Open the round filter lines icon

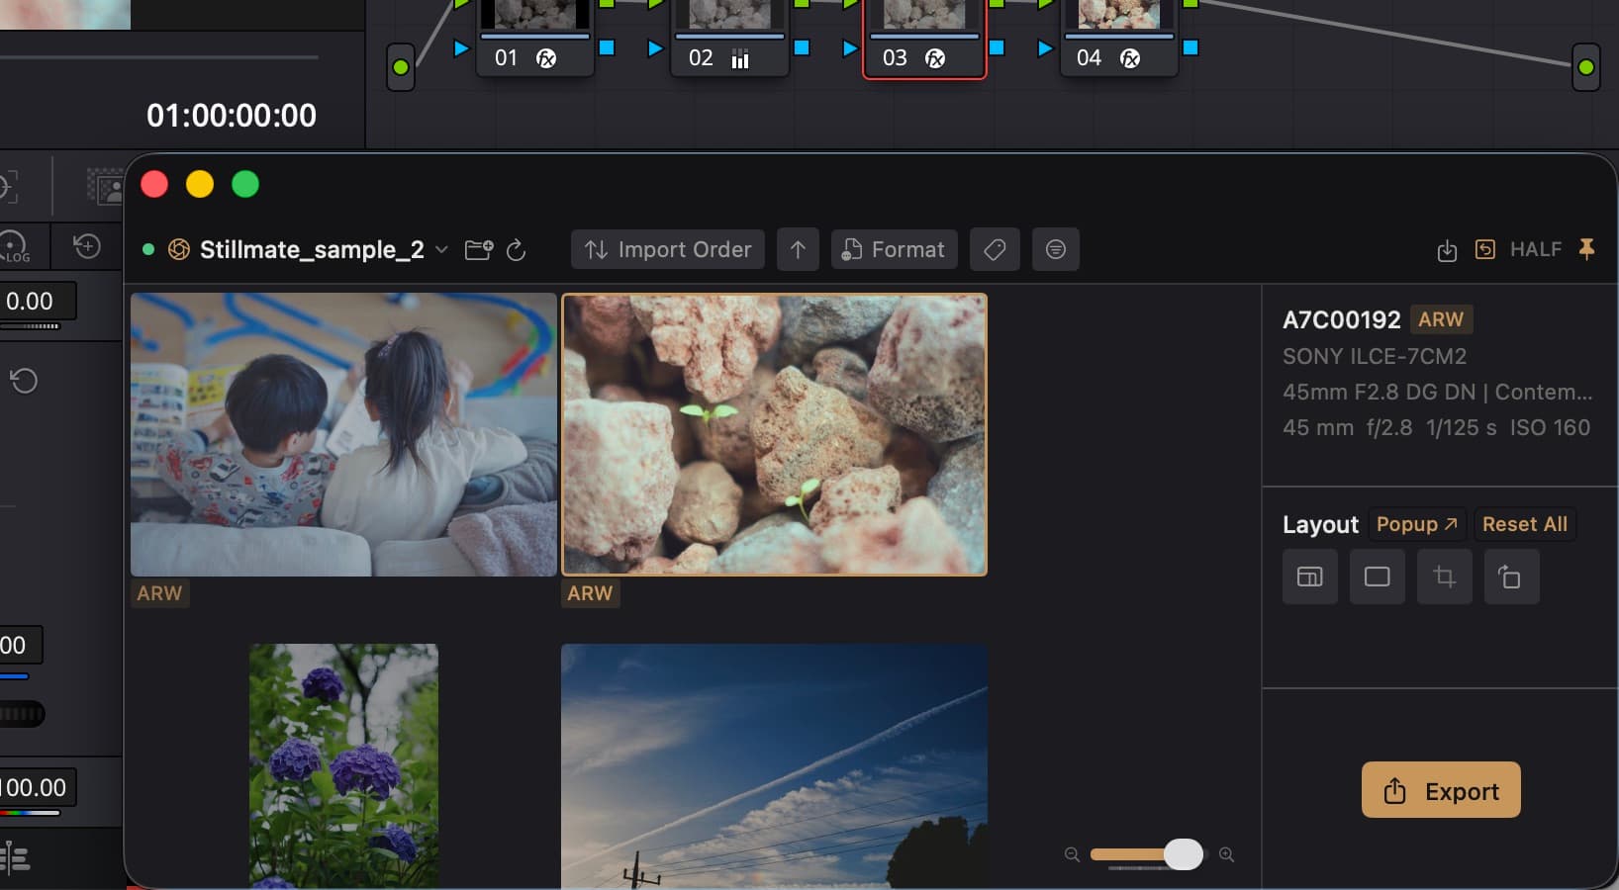1055,249
